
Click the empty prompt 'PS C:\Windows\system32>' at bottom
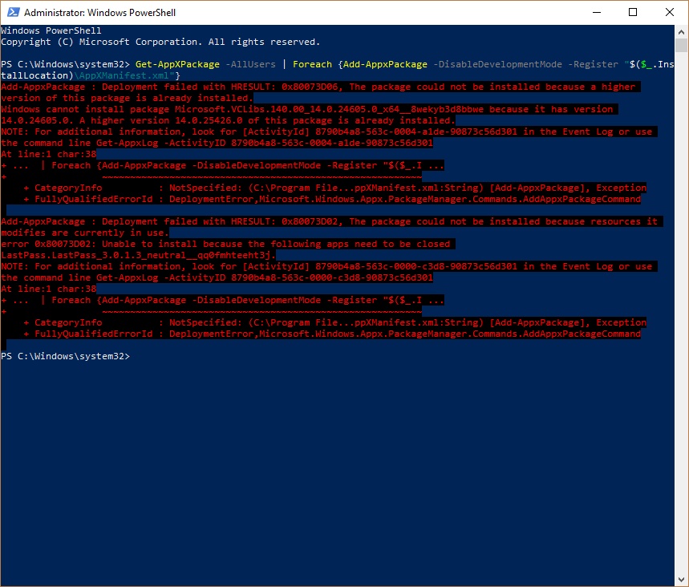[66, 356]
